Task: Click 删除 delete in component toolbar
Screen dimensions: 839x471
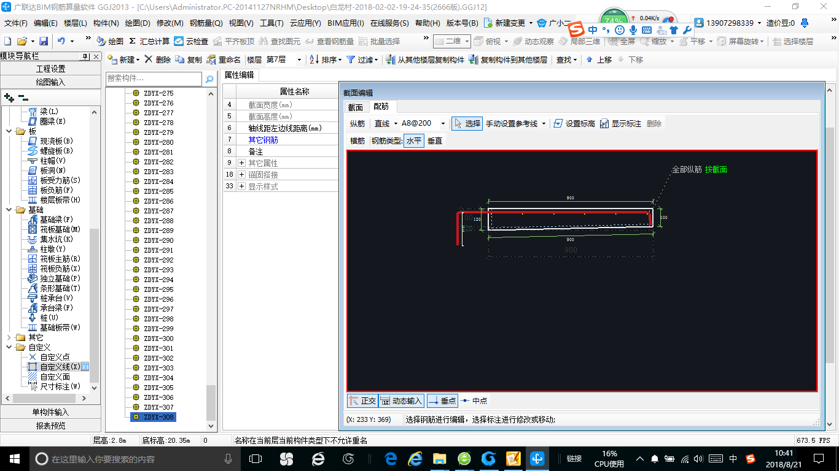Action: pos(158,59)
